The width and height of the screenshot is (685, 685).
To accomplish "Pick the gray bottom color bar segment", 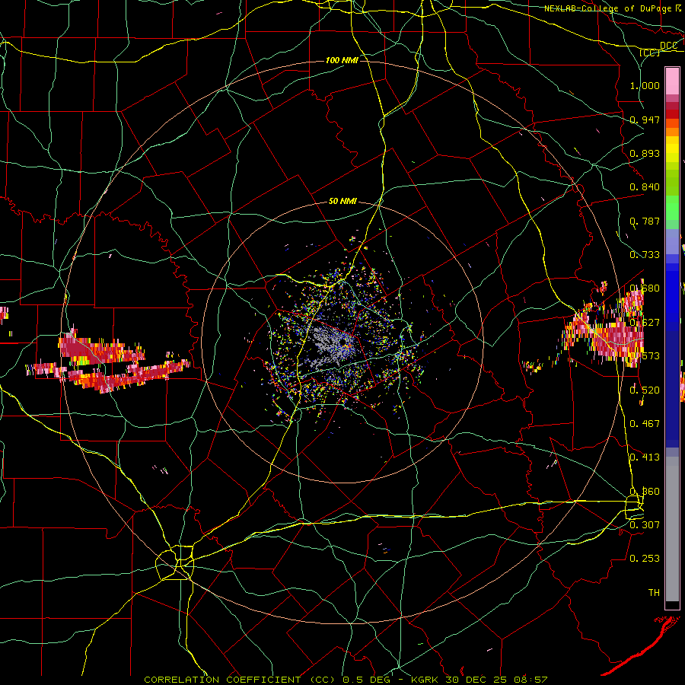I will coord(672,529).
